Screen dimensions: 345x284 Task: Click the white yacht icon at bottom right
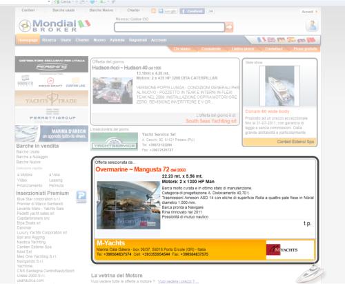click(x=310, y=274)
